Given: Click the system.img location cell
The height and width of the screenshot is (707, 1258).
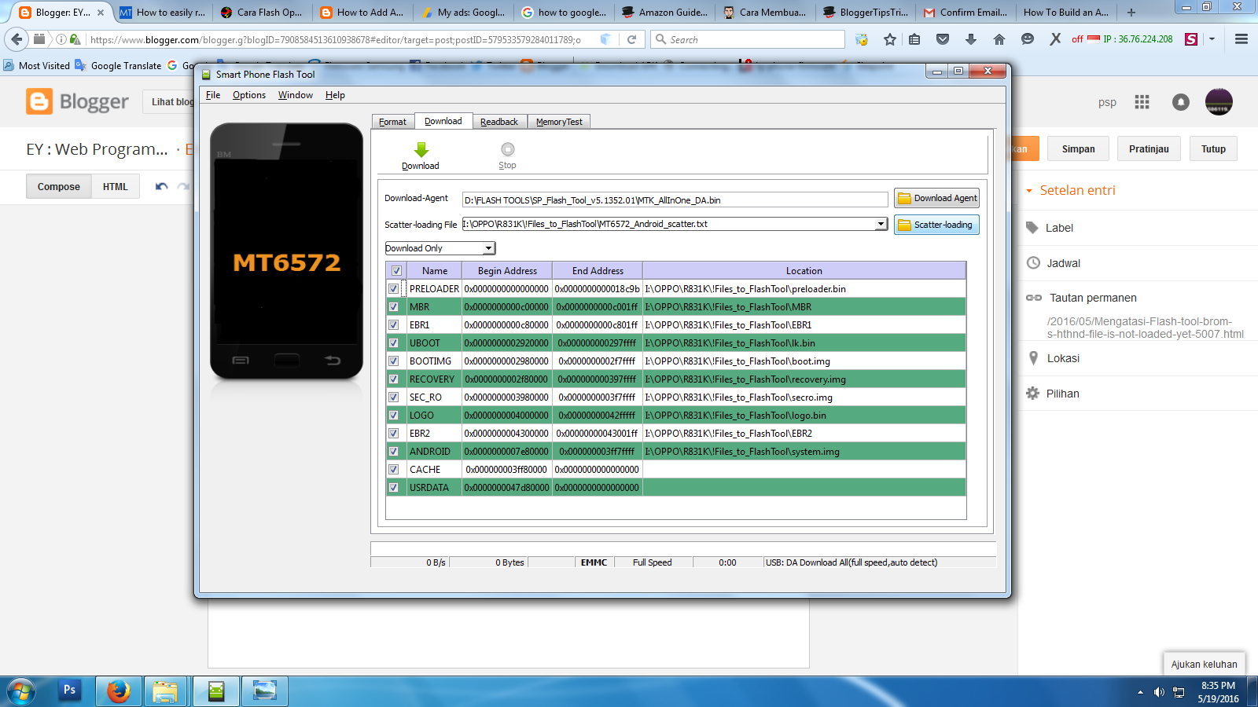Looking at the screenshot, I should pos(804,452).
